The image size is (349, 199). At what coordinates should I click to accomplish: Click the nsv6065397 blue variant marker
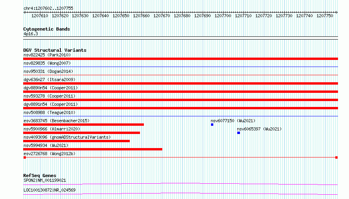click(x=238, y=133)
